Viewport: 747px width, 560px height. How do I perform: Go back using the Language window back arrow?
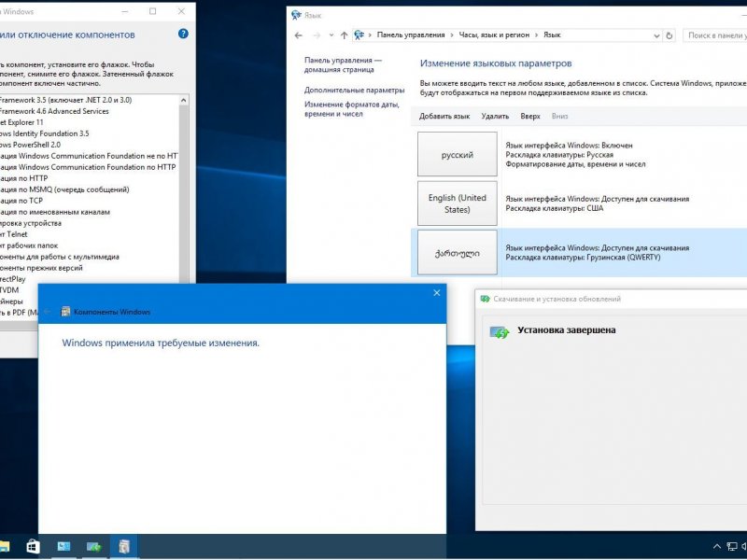pyautogui.click(x=298, y=35)
